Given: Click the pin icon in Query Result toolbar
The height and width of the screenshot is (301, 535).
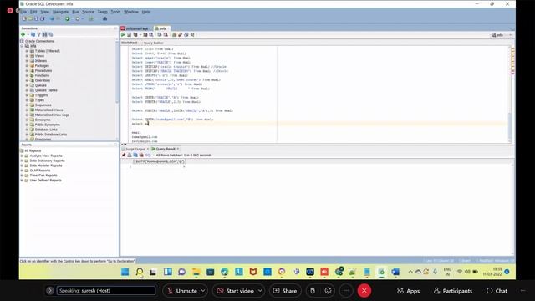Looking at the screenshot, I should click(x=124, y=155).
